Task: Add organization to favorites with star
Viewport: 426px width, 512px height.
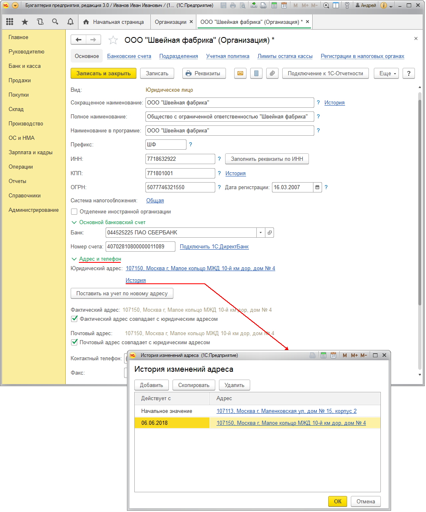Action: tap(113, 40)
